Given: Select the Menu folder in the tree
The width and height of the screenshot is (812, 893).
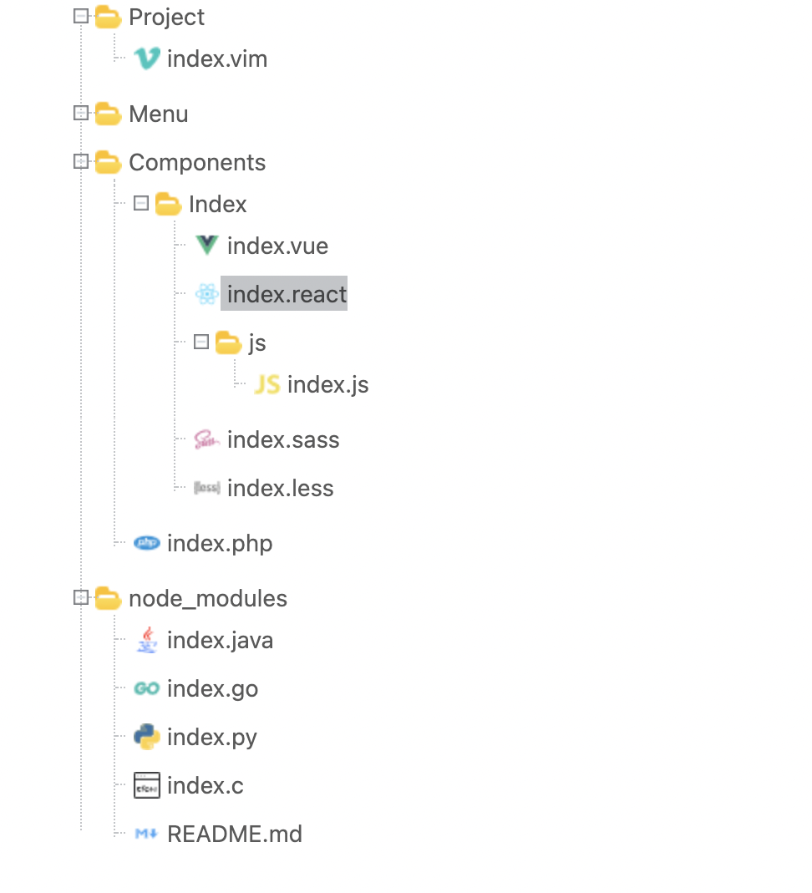Looking at the screenshot, I should (x=159, y=114).
